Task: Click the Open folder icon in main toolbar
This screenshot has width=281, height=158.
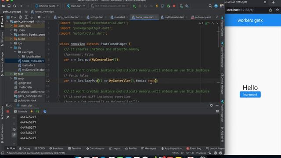Action: (3, 6)
